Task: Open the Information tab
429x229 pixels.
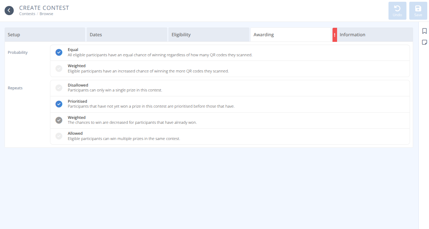Action: tap(373, 35)
